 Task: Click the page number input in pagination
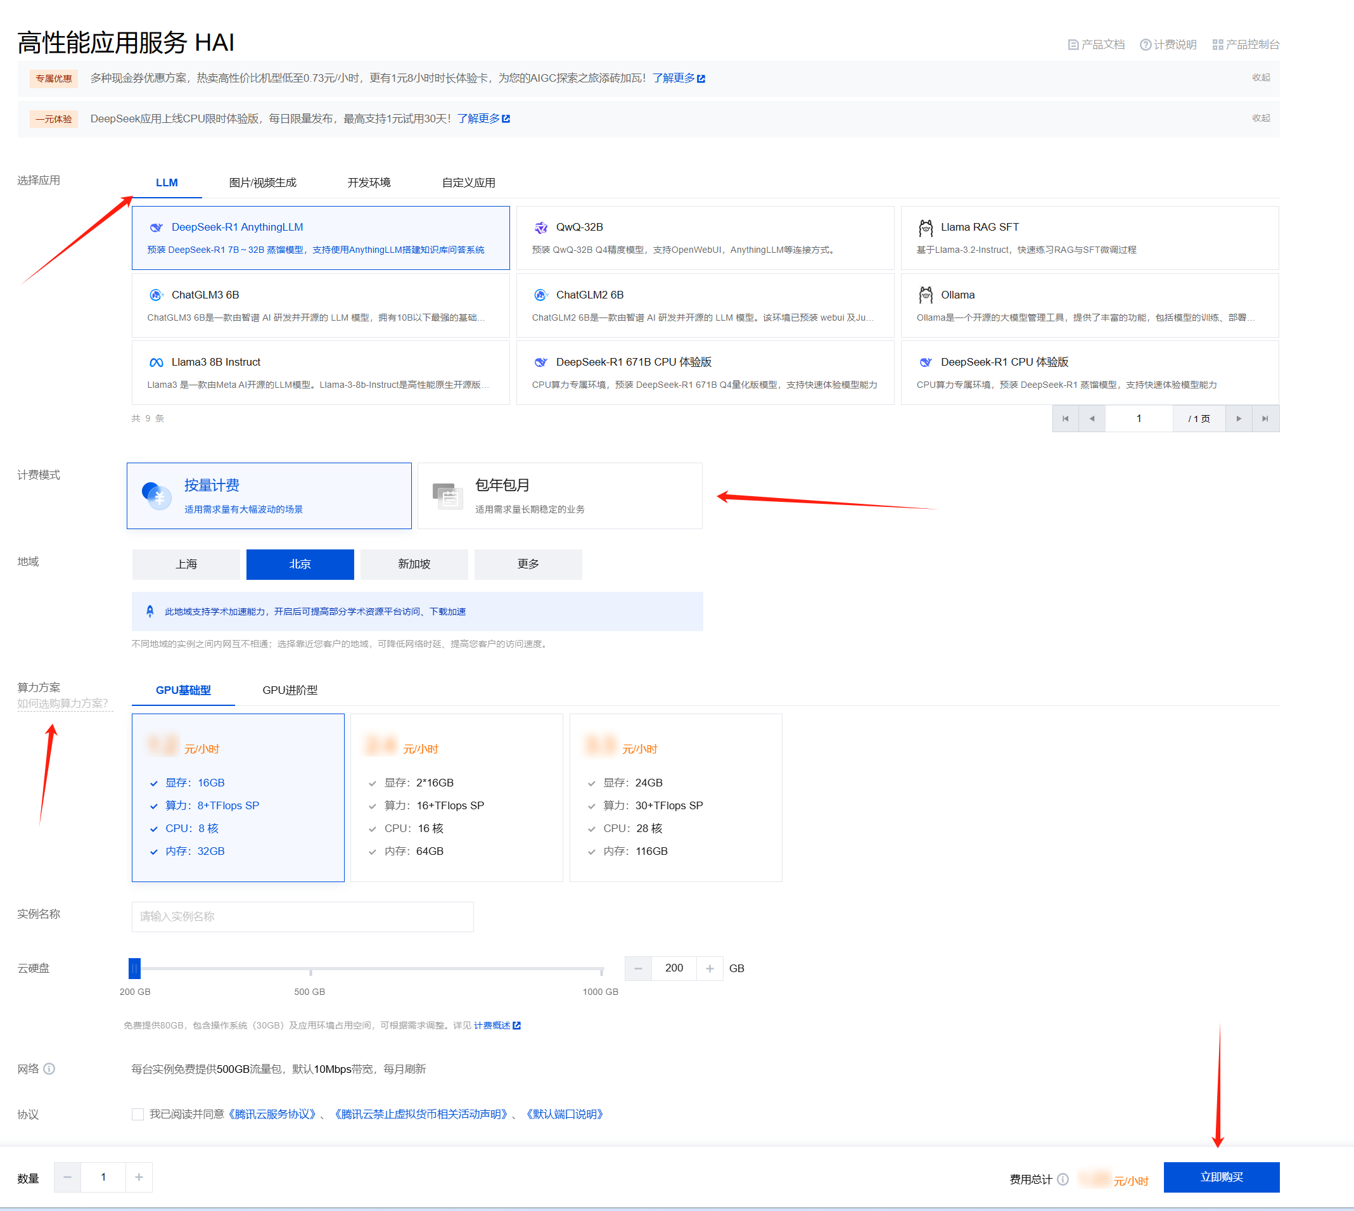(x=1139, y=418)
